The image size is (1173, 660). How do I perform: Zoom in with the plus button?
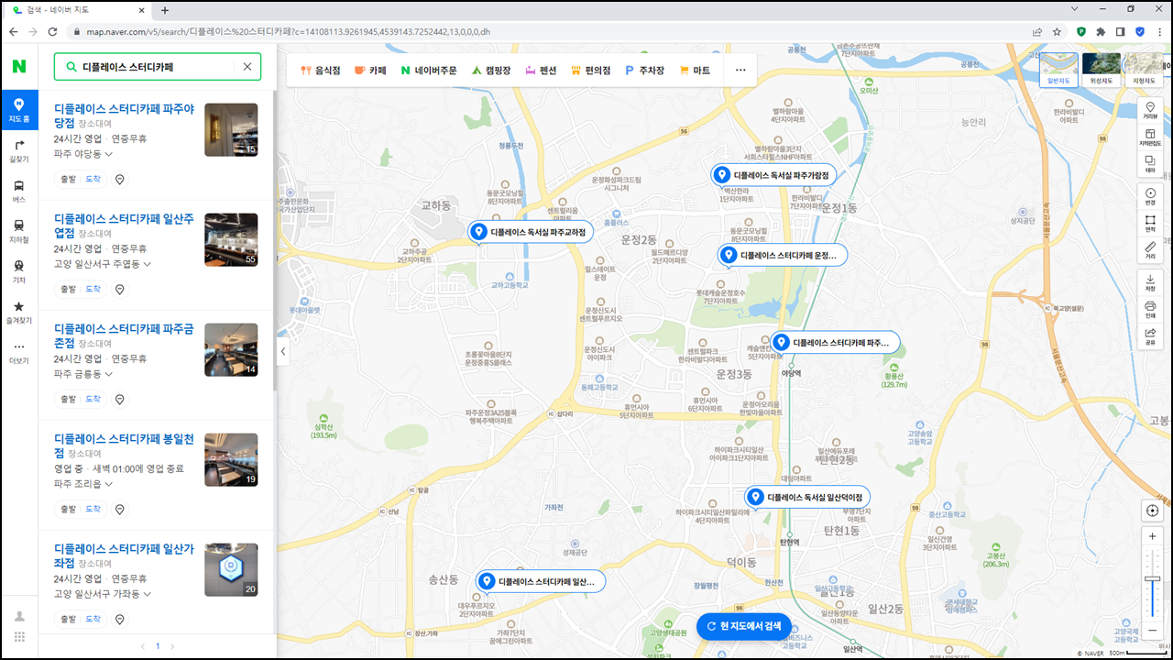pos(1153,535)
